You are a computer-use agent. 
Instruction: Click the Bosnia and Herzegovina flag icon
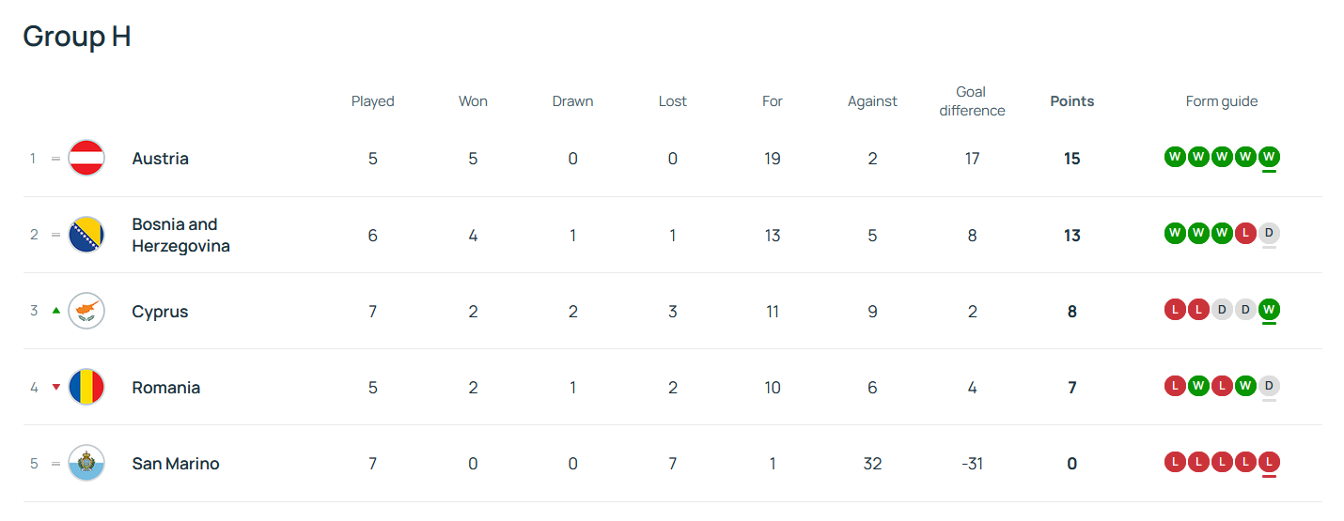tap(86, 235)
